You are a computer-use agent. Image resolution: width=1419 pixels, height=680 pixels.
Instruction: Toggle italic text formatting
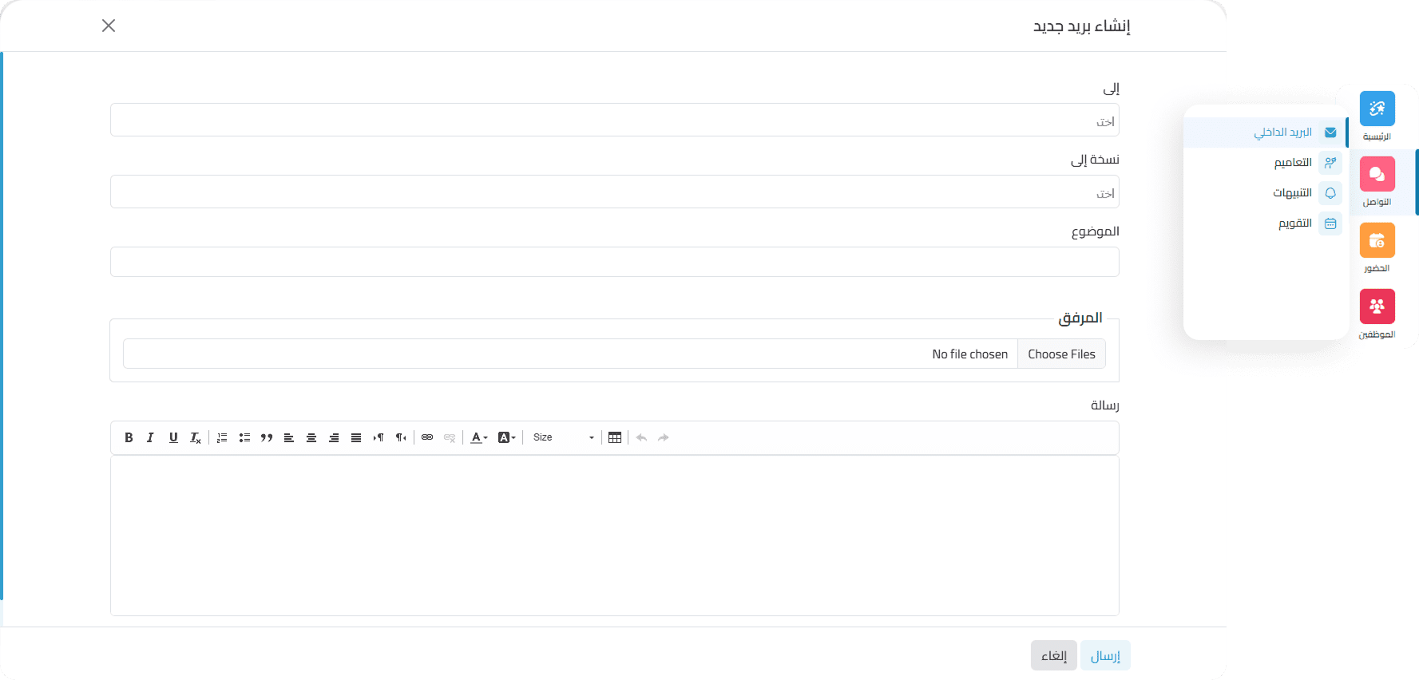click(x=150, y=437)
